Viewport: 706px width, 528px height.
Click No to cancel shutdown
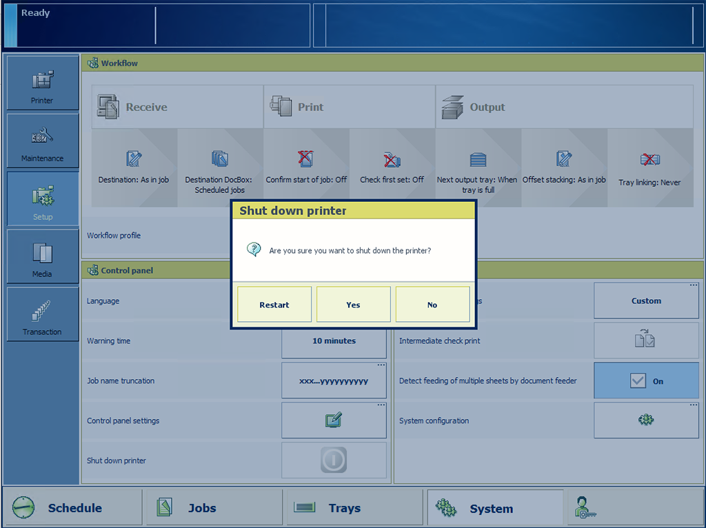coord(432,305)
